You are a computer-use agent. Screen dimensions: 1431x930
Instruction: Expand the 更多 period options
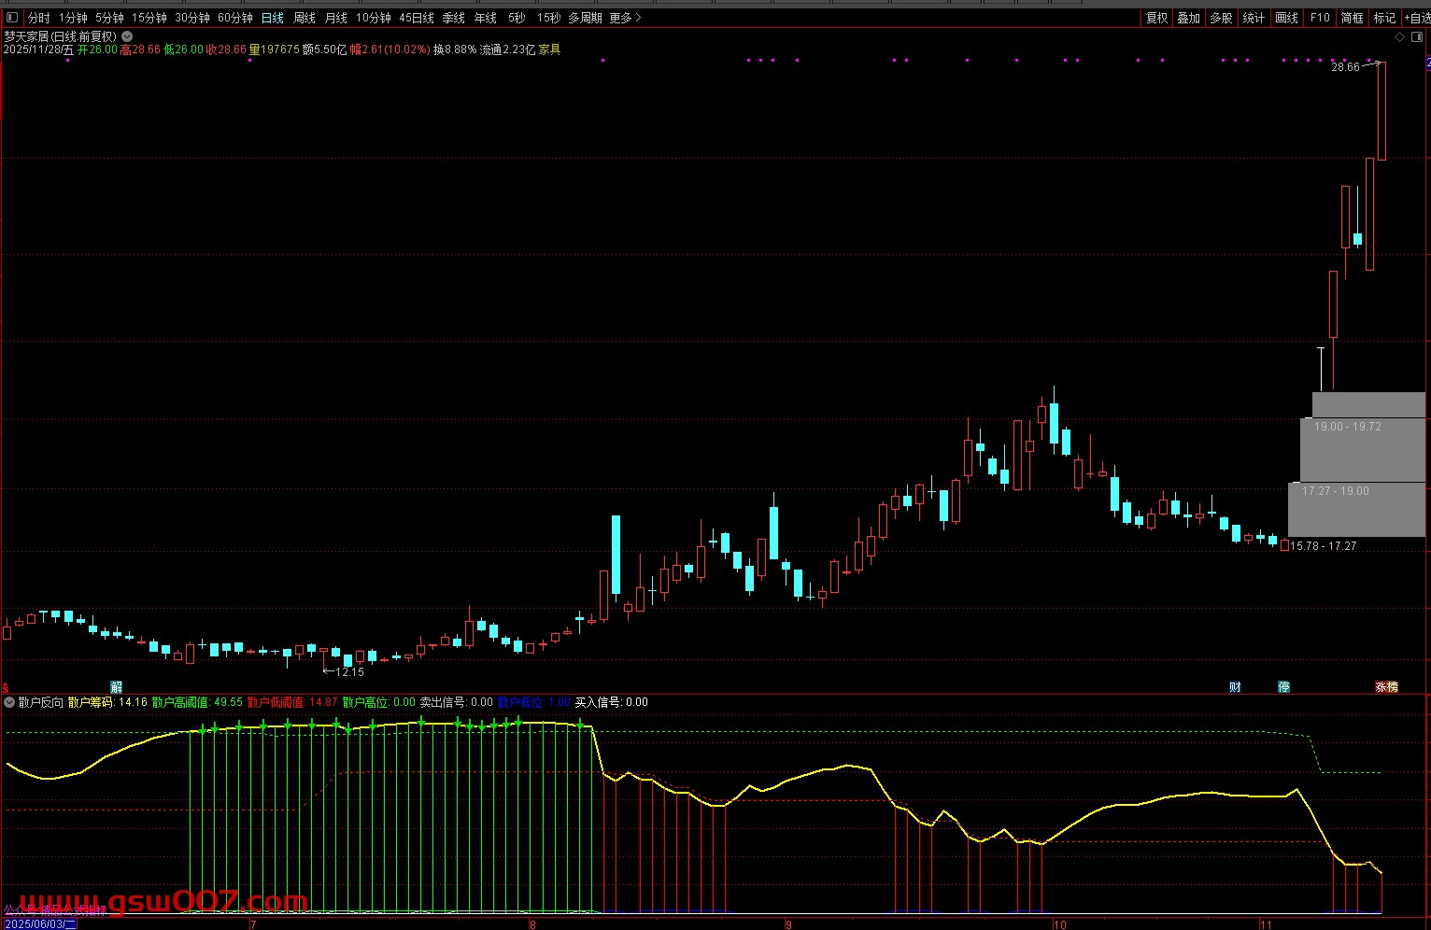point(625,18)
